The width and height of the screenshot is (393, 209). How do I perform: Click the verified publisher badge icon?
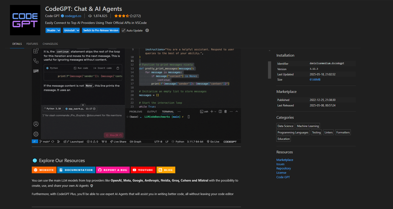(62, 16)
